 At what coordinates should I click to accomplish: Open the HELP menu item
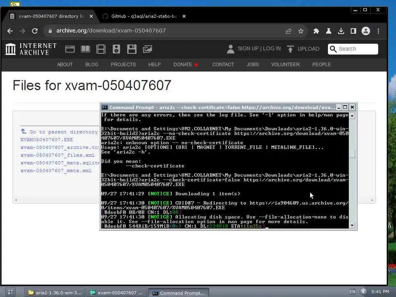click(155, 65)
